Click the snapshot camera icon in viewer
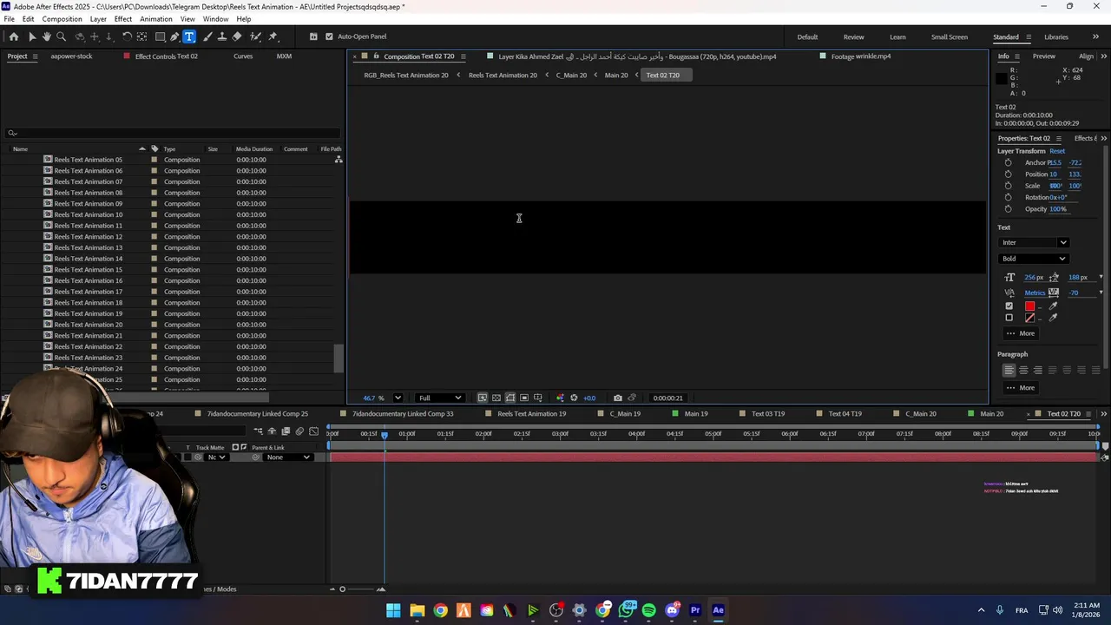This screenshot has width=1111, height=625. coord(617,398)
